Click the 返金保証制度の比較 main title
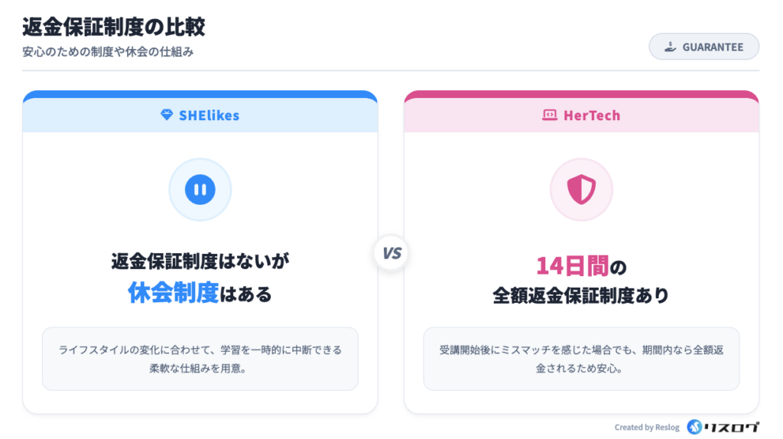 pyautogui.click(x=114, y=28)
